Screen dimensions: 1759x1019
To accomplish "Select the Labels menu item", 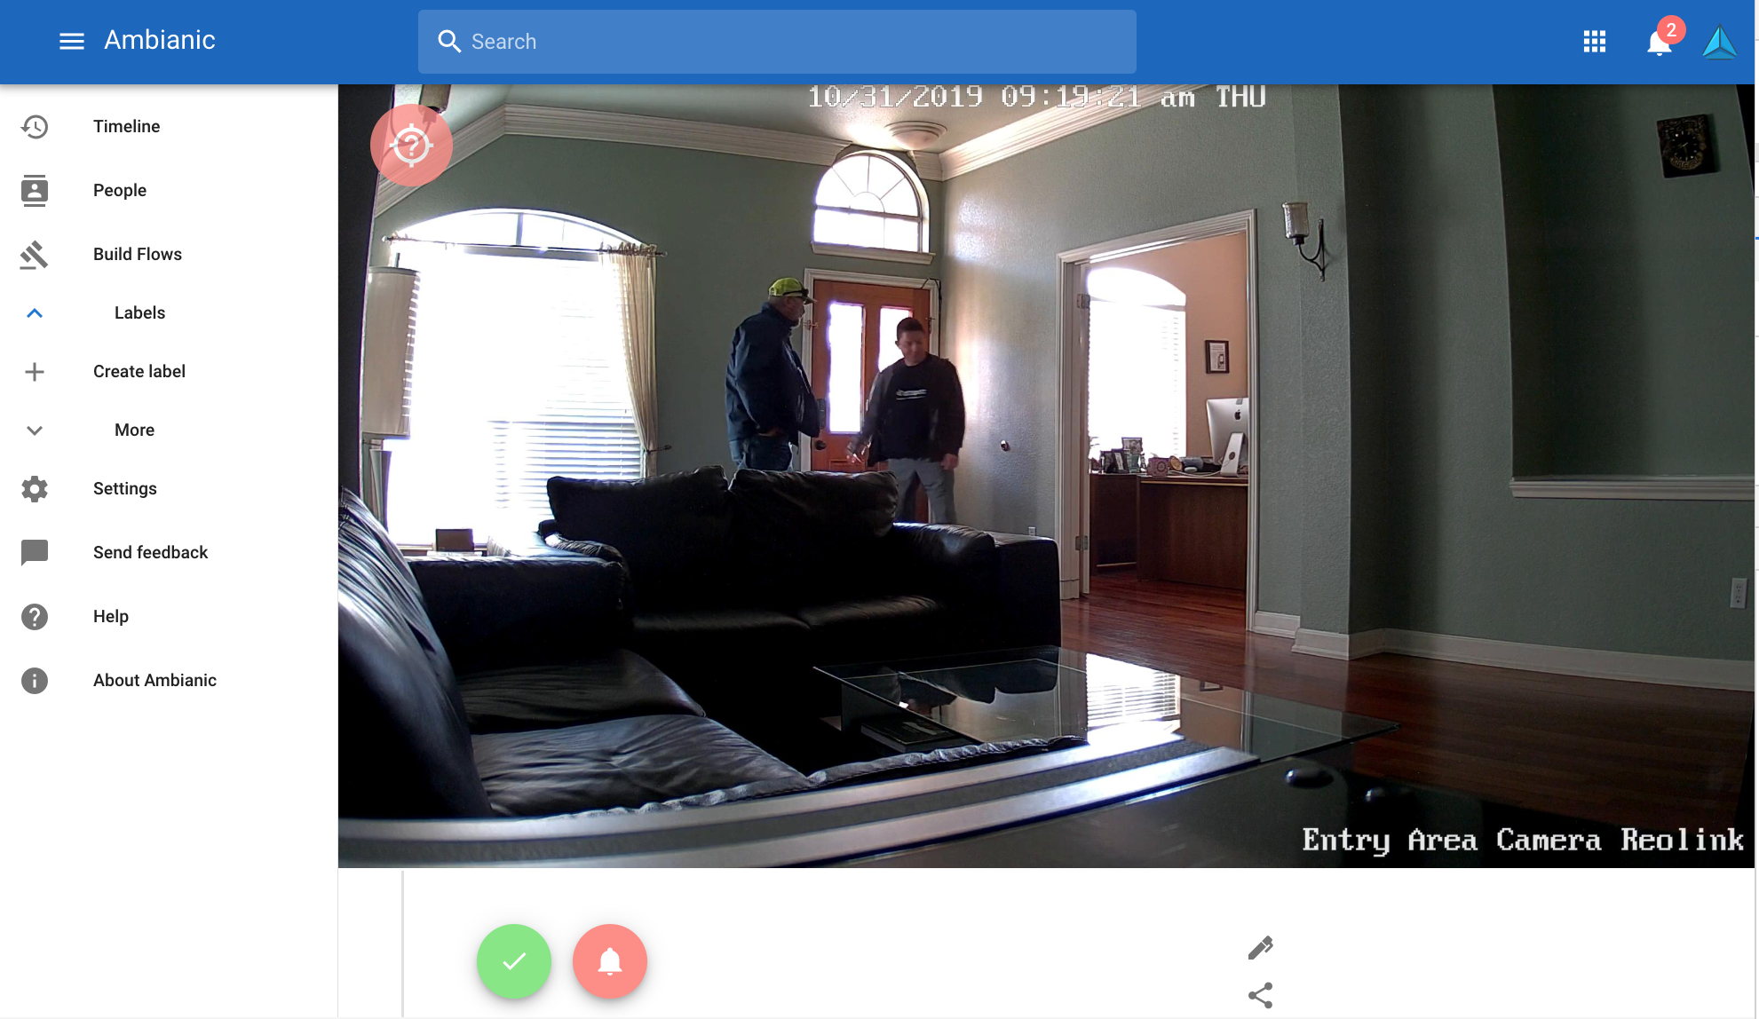I will (139, 312).
